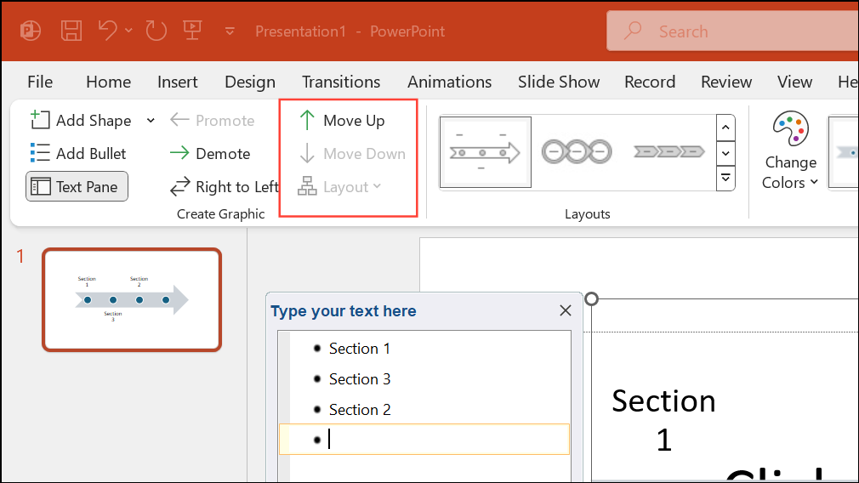
Task: Click the Demote arrow button
Action: 210,154
